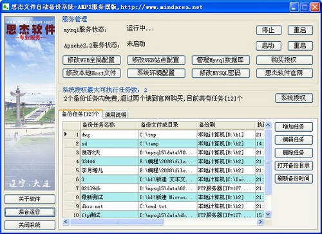The height and width of the screenshot is (234, 322).
Task: Open 修改WEB站点配置
Action: [x=156, y=60]
